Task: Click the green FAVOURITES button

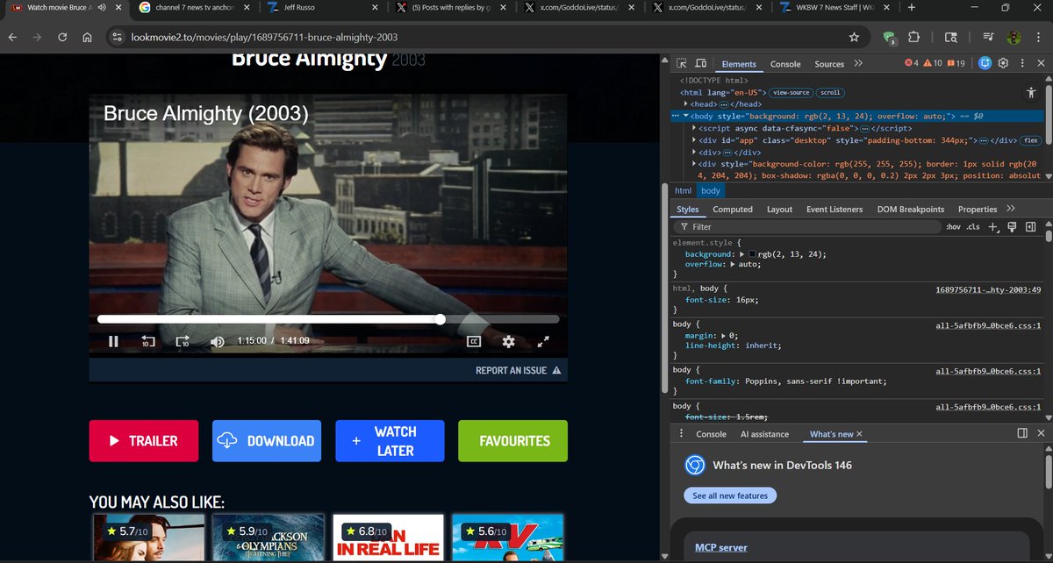Action: tap(513, 441)
